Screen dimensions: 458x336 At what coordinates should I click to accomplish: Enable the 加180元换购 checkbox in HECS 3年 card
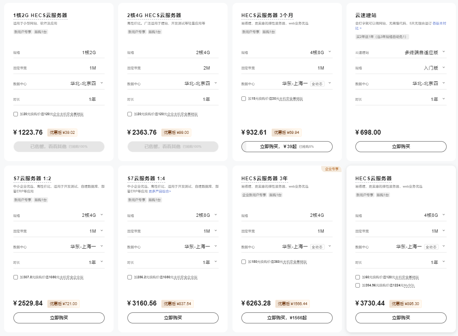coord(243,262)
